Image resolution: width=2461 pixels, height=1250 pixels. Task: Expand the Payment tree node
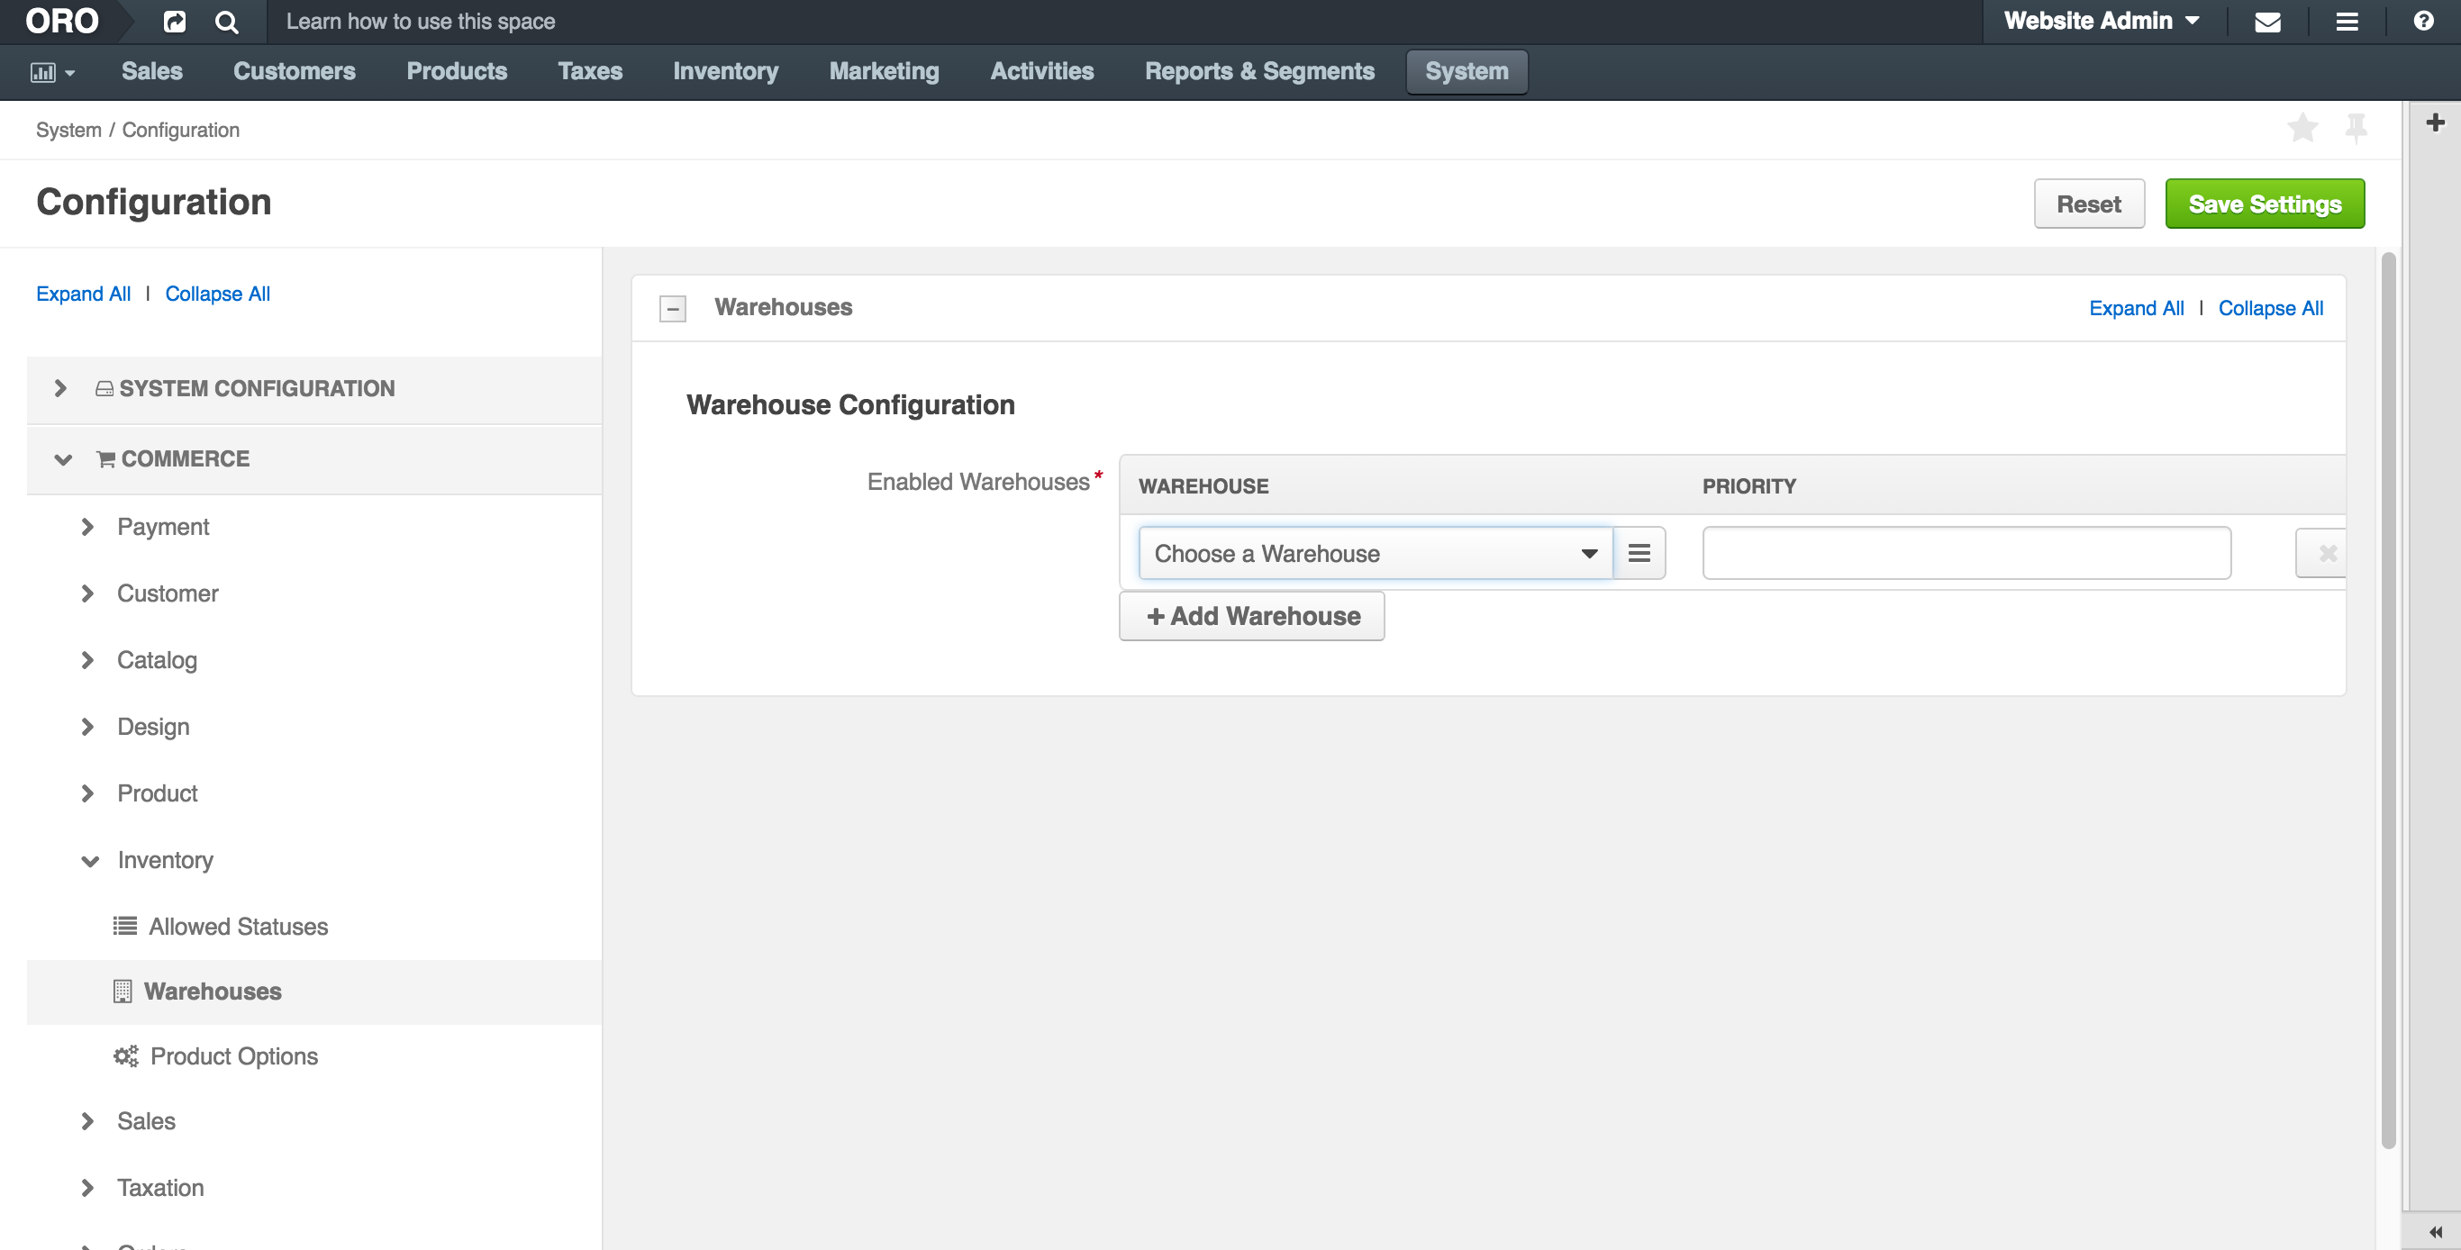pyautogui.click(x=88, y=527)
